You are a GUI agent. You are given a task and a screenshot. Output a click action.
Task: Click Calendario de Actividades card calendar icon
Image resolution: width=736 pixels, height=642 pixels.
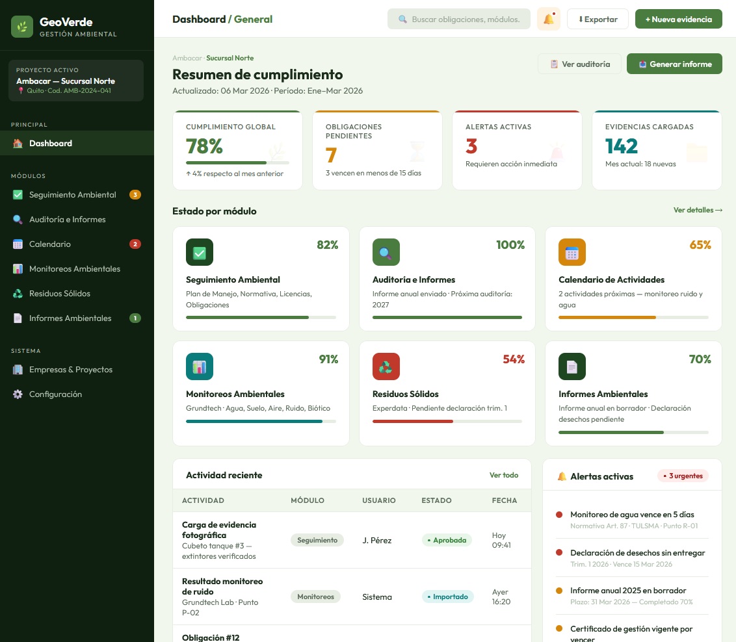click(572, 252)
